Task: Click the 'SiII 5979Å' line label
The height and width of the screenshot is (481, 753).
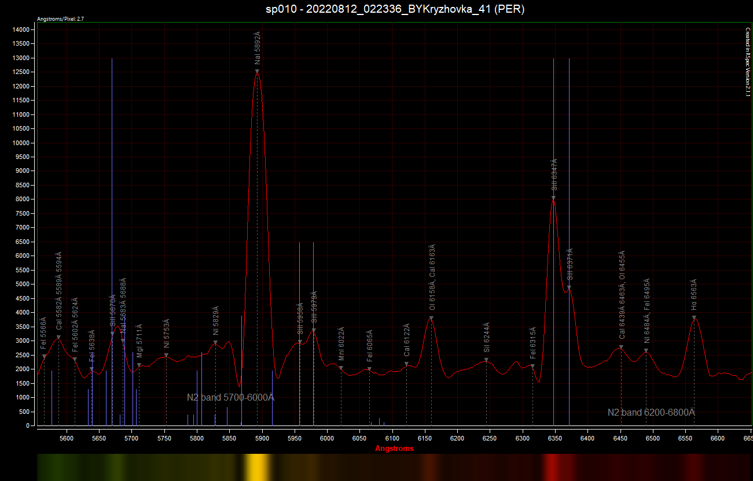Action: click(314, 307)
